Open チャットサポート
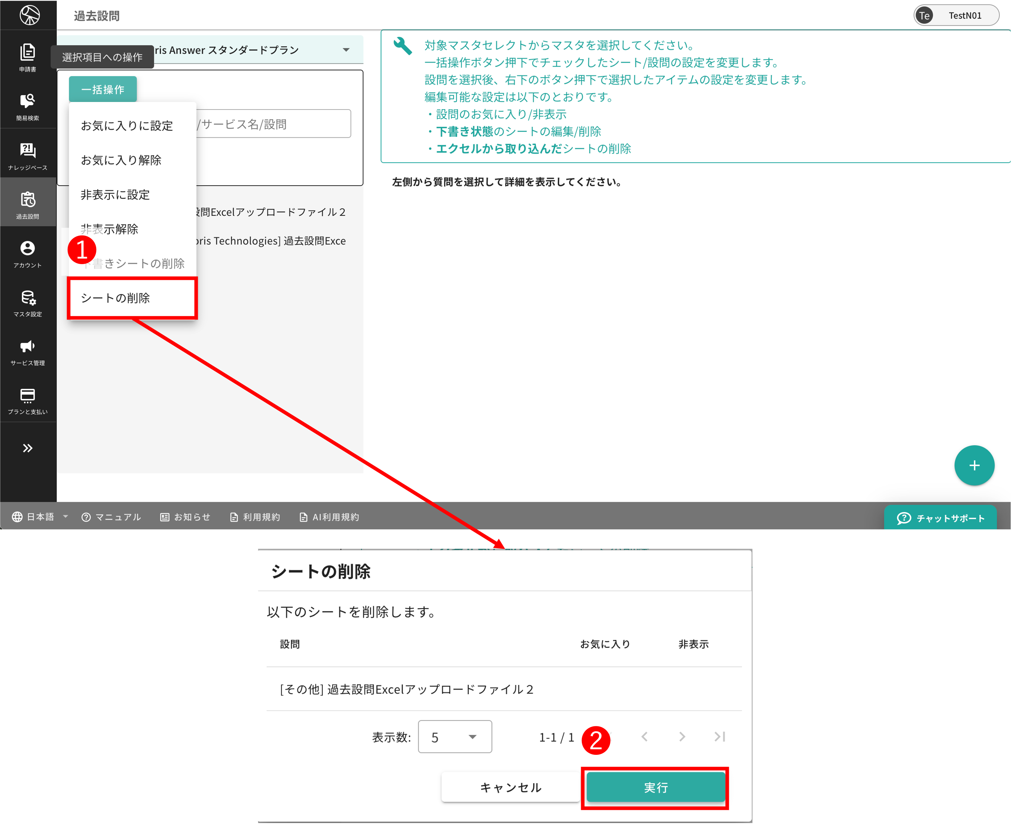 click(941, 518)
